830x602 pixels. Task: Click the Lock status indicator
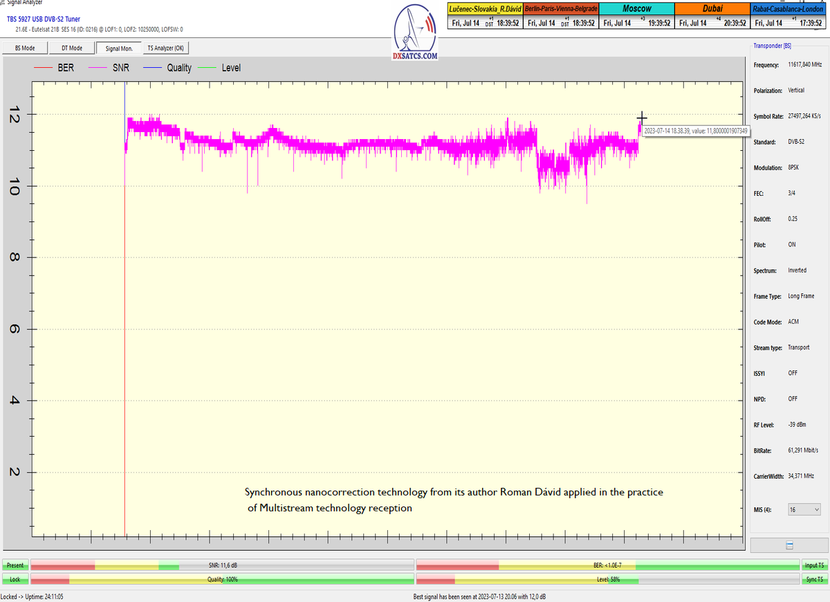[15, 579]
